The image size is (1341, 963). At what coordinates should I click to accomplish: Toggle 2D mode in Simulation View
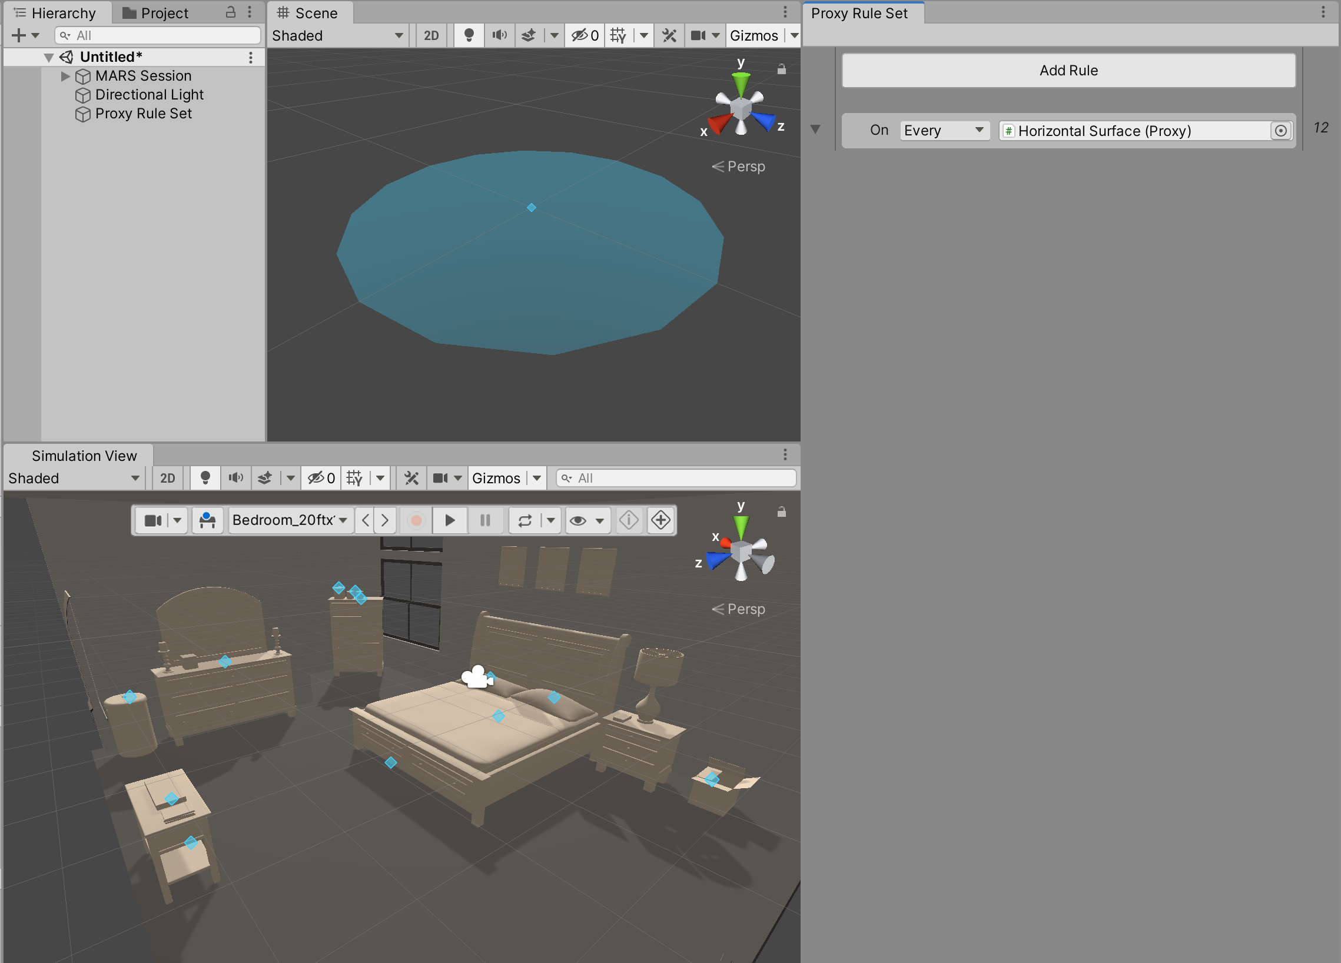point(167,477)
